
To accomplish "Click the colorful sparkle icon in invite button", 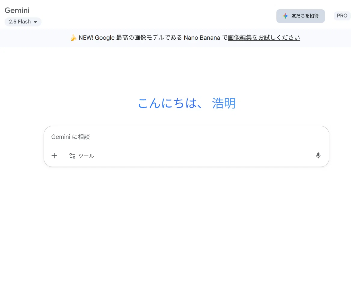I will tap(285, 16).
